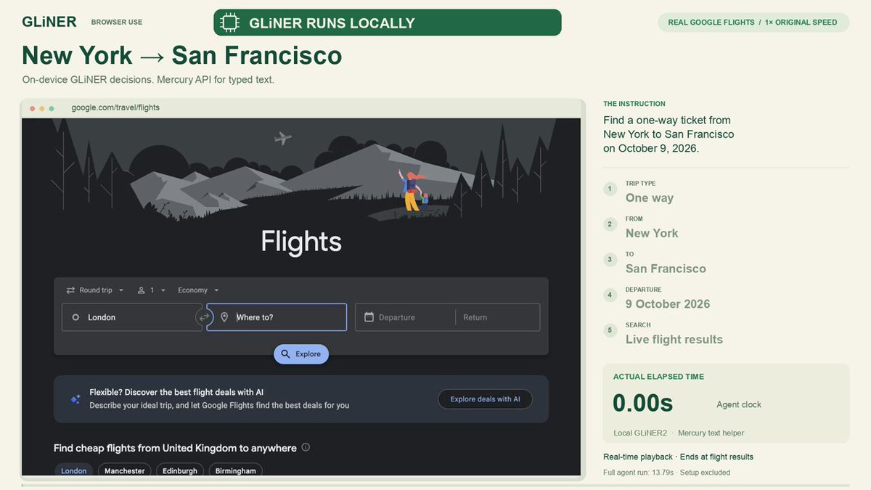This screenshot has height=490, width=871.
Task: Click the BROWSER USE label
Action: (x=117, y=23)
